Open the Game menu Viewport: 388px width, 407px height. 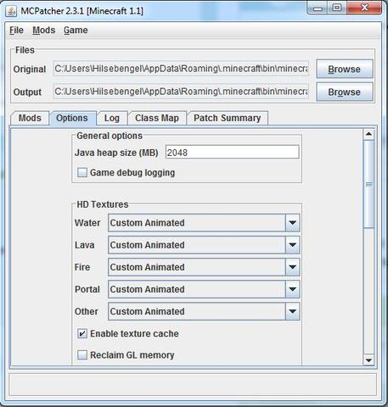click(x=76, y=31)
